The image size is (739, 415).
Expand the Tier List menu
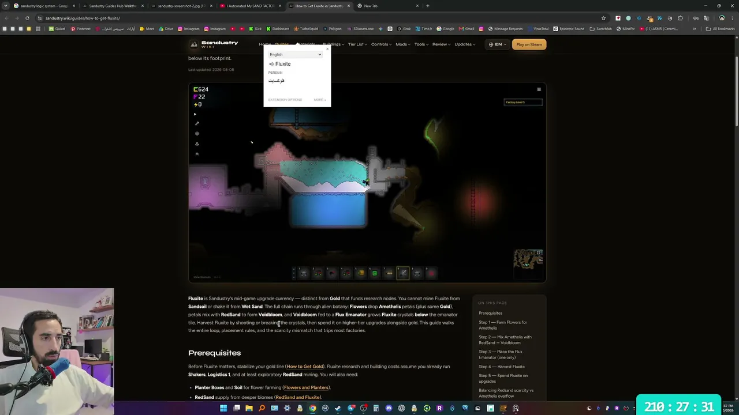(x=357, y=44)
